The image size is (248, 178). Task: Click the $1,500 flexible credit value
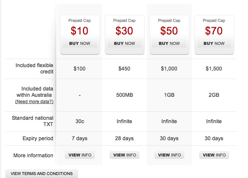(x=214, y=69)
